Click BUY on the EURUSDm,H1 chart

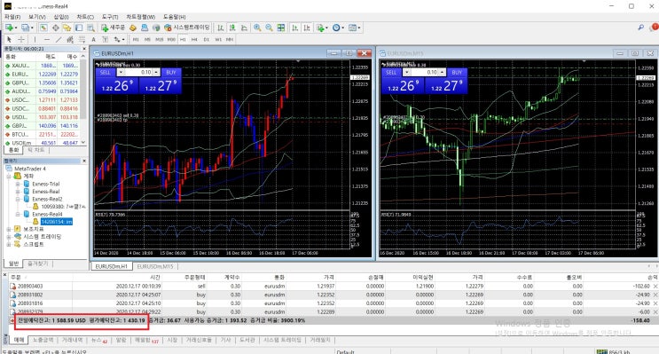[x=171, y=73]
